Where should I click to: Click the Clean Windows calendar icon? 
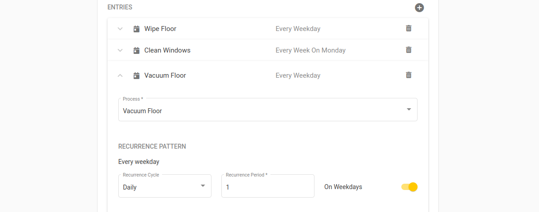[136, 50]
